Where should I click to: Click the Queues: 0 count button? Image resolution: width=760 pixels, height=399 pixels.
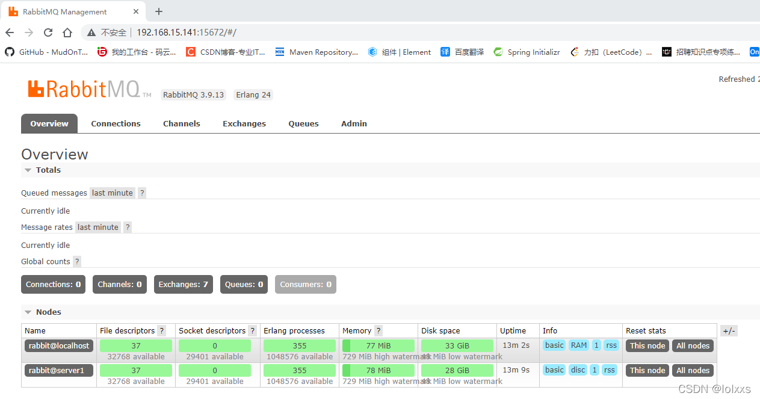click(x=244, y=285)
